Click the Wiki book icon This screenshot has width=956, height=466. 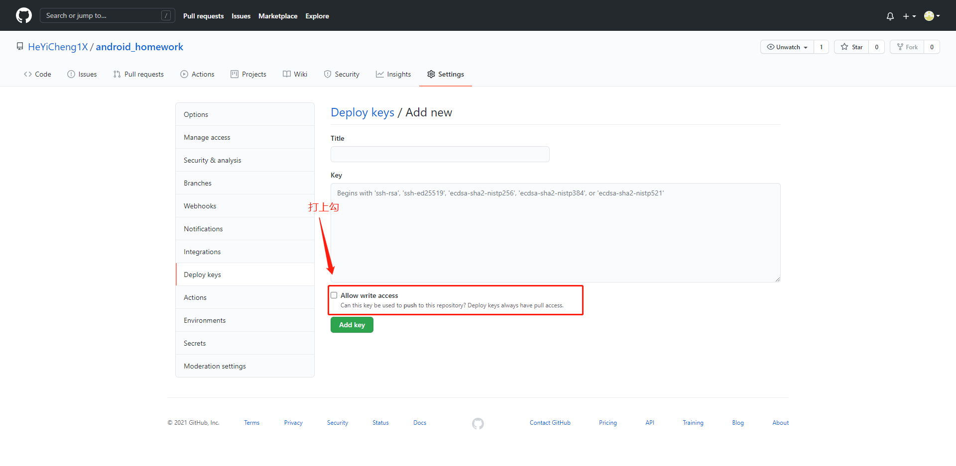287,74
